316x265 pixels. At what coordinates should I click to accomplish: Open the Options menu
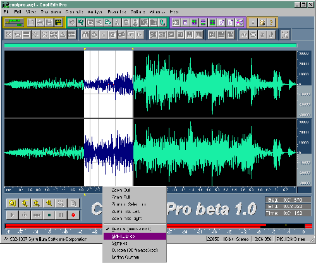point(138,12)
